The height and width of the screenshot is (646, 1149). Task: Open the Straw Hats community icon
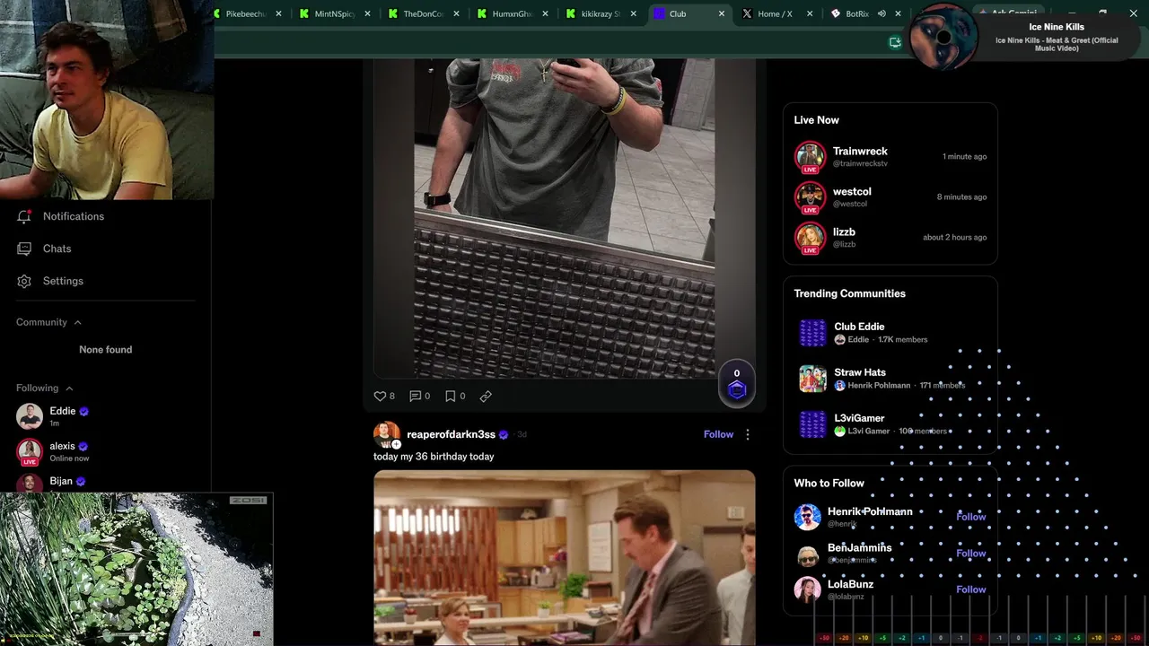coord(812,379)
